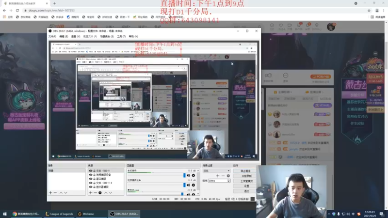Image resolution: width=388 pixels, height=218 pixels.
Task: Move source down in the list
Action: coord(111,192)
